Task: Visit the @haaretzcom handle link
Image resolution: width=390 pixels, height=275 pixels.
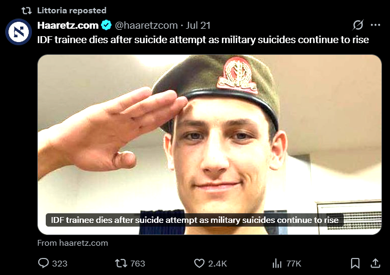Action: click(146, 25)
